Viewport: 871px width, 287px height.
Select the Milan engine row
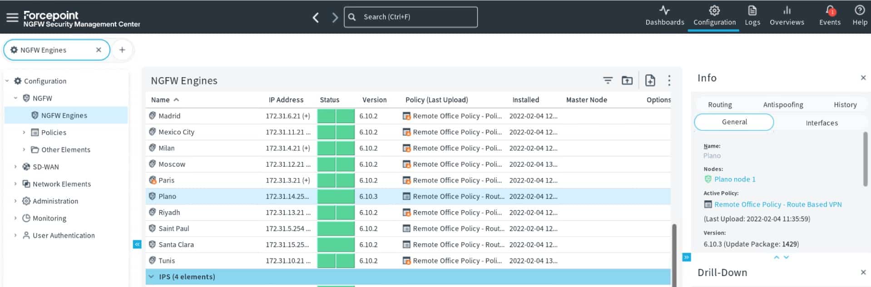point(408,148)
